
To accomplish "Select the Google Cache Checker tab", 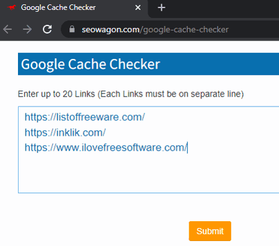I will [74, 8].
